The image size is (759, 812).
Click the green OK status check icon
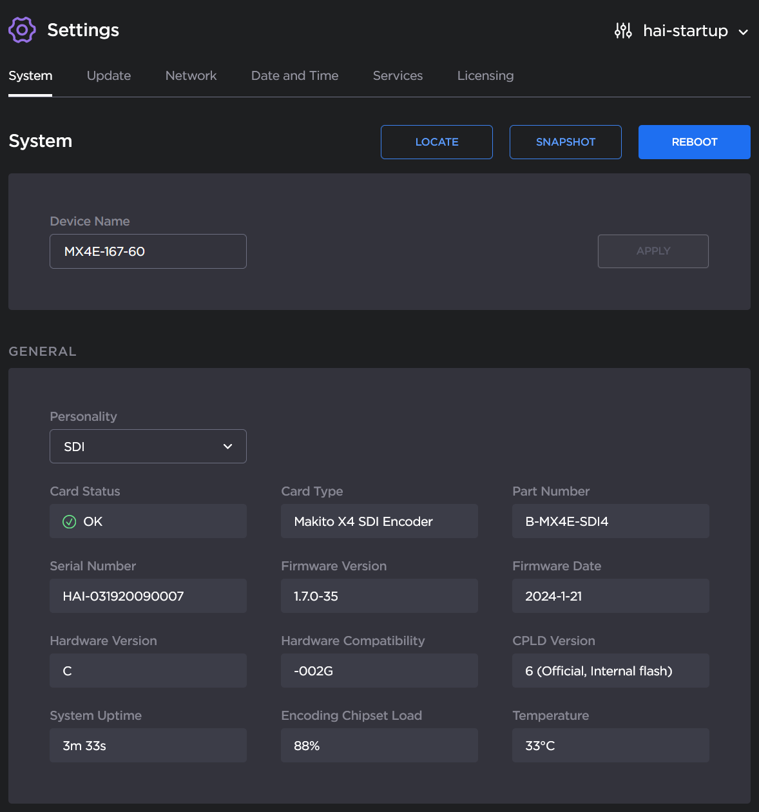coord(69,521)
